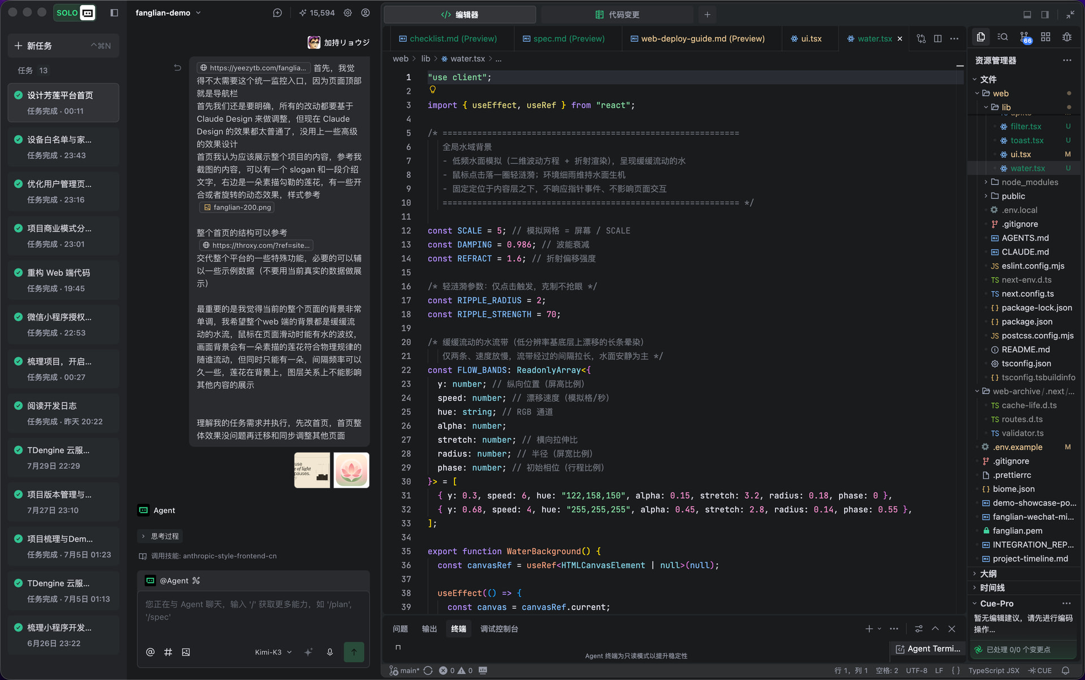Click TypeScript JSX language mode
This screenshot has height=680, width=1085.
click(993, 670)
